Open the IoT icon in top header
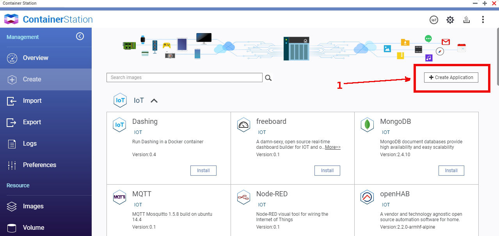 pyautogui.click(x=433, y=20)
